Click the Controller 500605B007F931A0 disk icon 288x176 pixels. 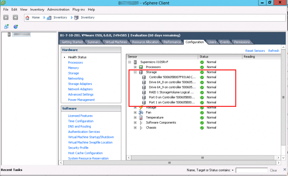[144, 77]
